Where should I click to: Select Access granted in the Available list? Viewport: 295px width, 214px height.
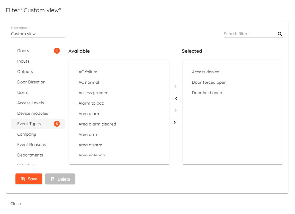click(93, 93)
